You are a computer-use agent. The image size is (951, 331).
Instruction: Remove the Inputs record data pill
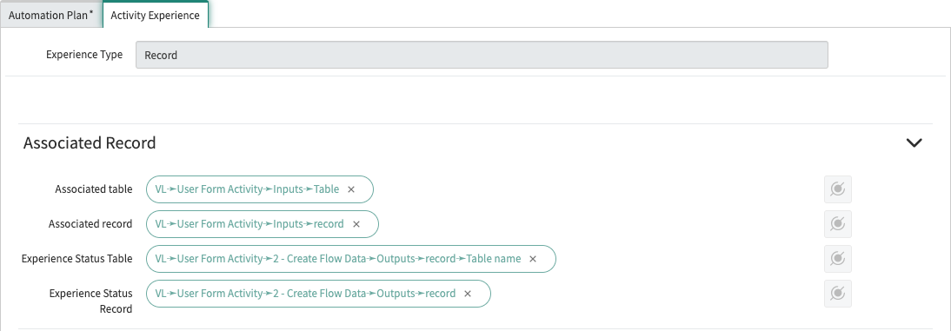click(356, 224)
